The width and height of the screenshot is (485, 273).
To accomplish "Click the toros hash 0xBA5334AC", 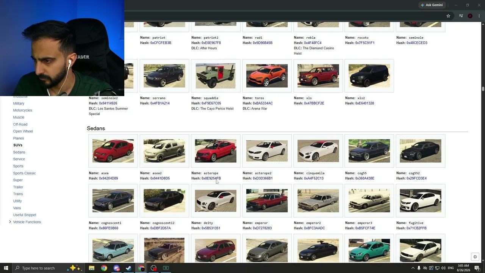I will 263,103.
